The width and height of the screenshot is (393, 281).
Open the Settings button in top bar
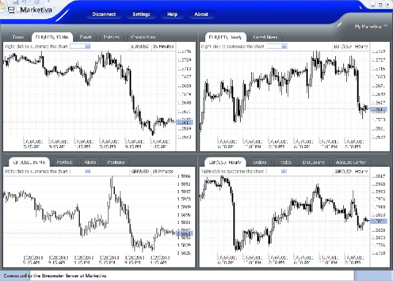click(141, 14)
